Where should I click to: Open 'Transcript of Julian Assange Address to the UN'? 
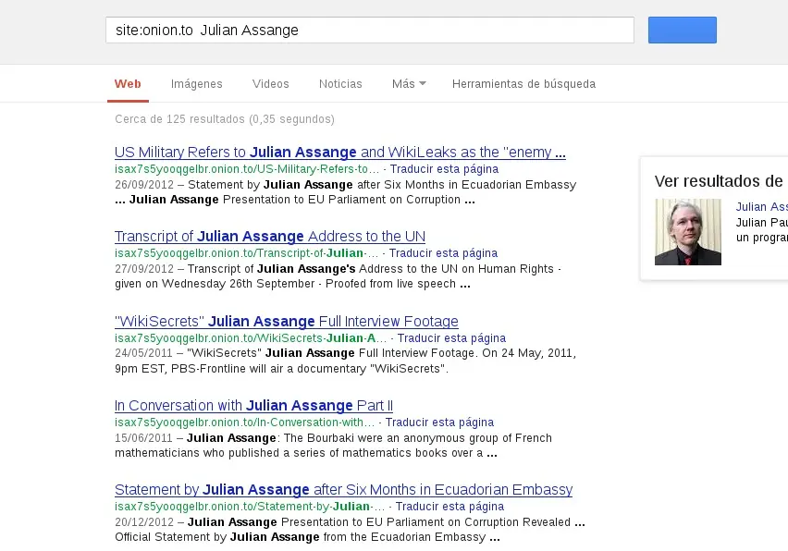tap(270, 237)
